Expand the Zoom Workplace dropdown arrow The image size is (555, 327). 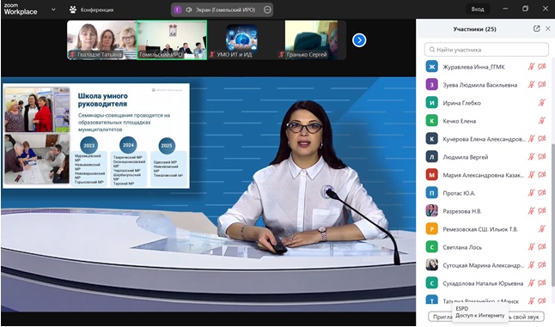pyautogui.click(x=53, y=9)
